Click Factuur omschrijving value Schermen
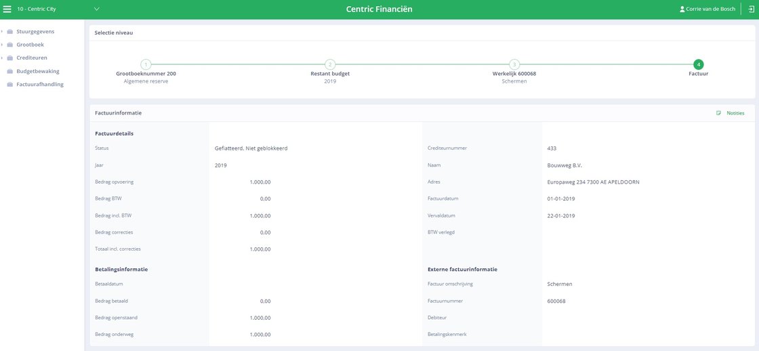 click(559, 284)
